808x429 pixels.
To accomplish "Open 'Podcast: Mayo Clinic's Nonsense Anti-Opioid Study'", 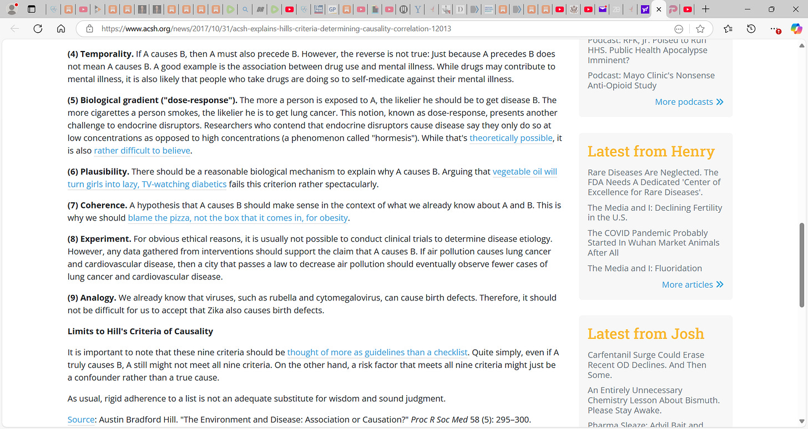I will click(x=652, y=80).
